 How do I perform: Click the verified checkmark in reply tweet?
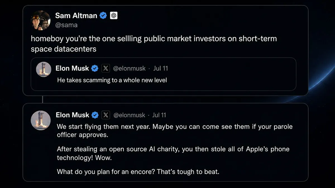(x=95, y=115)
